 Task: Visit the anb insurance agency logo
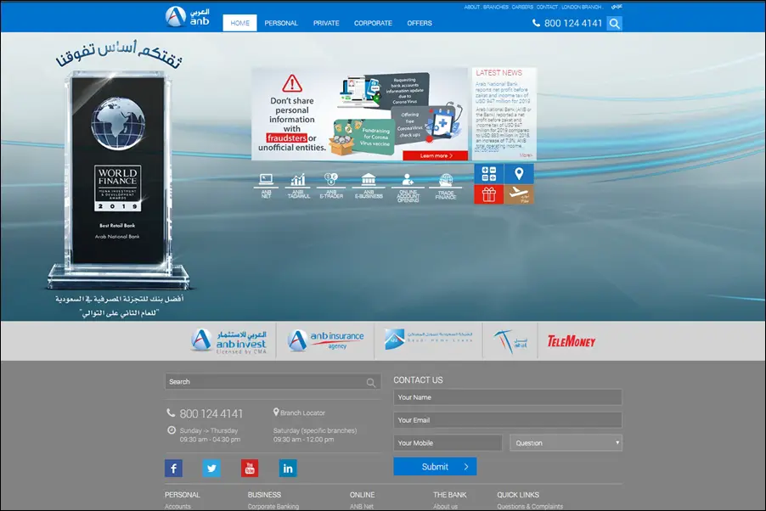325,340
